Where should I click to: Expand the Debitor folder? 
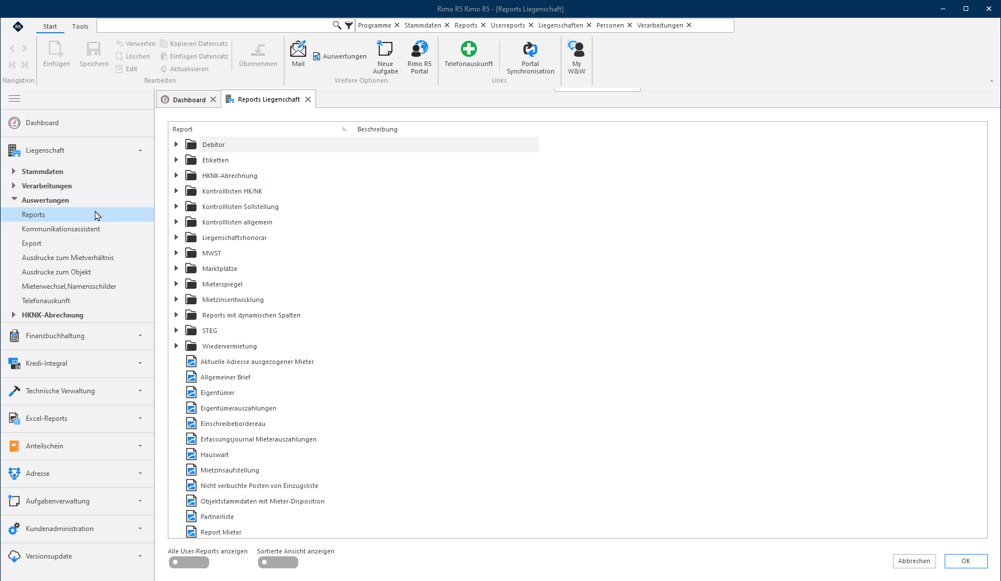176,145
